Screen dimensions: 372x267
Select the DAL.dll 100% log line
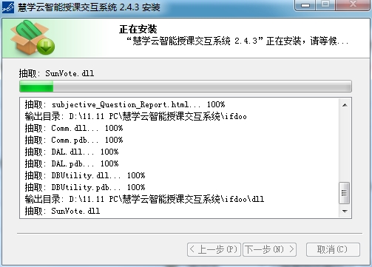[x=72, y=152]
